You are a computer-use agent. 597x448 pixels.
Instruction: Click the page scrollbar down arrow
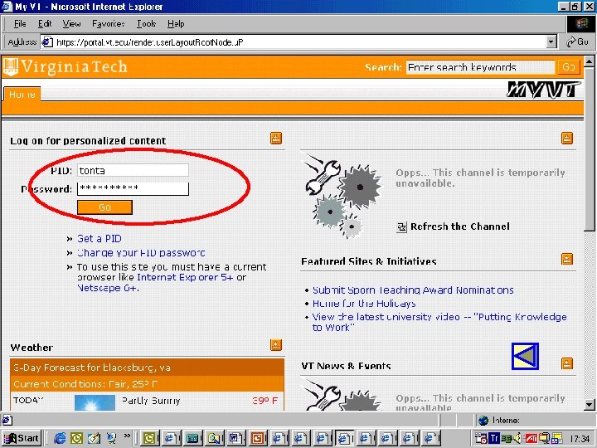tap(589, 405)
